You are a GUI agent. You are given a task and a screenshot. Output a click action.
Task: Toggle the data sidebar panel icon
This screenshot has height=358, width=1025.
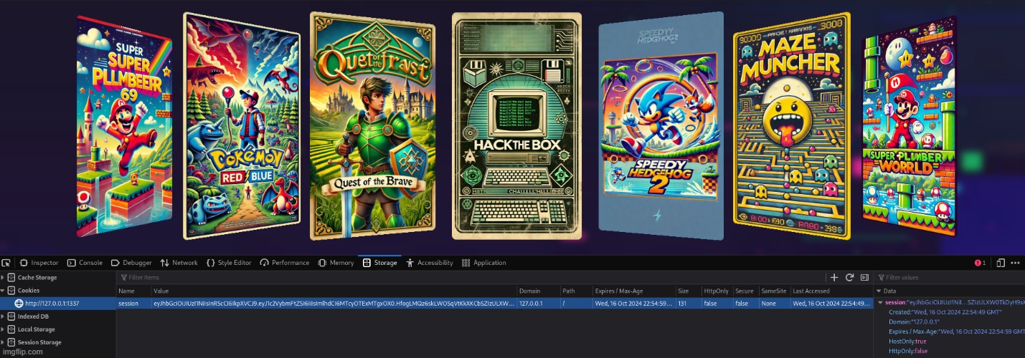(864, 277)
